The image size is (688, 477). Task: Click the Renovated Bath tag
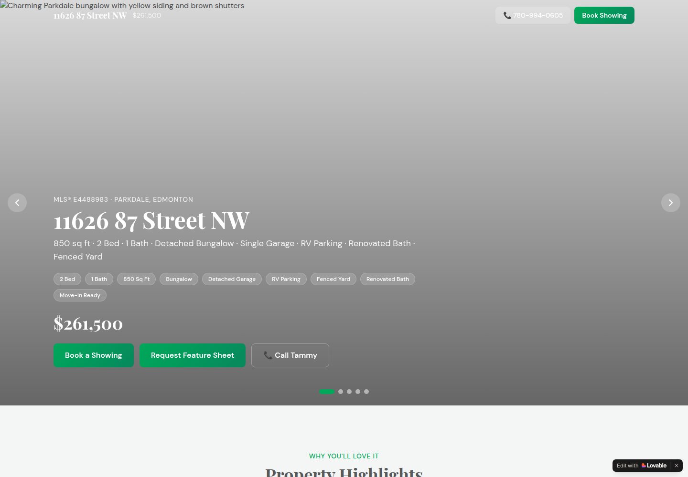(x=387, y=279)
